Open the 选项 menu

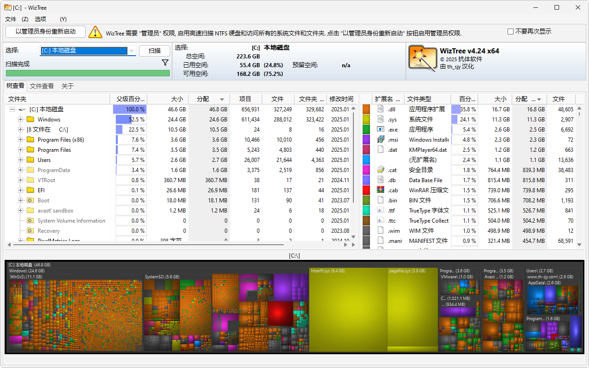click(x=40, y=19)
